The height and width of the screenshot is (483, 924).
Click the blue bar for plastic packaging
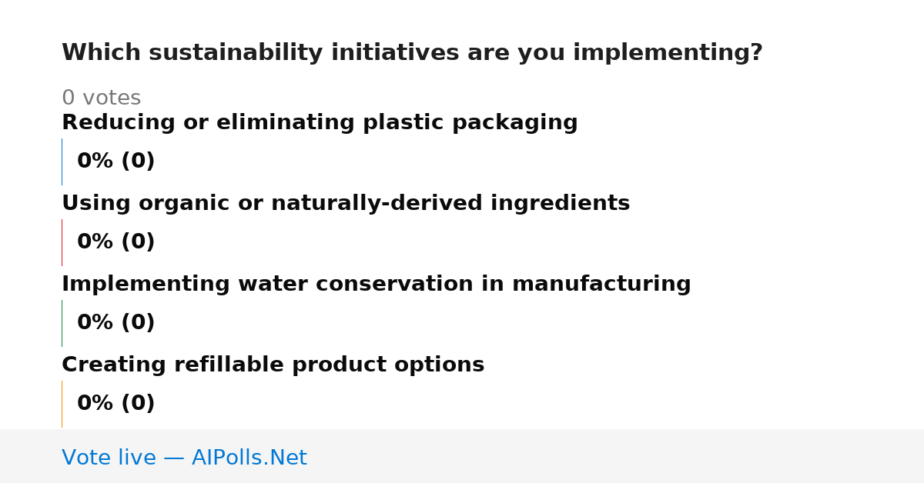point(62,162)
